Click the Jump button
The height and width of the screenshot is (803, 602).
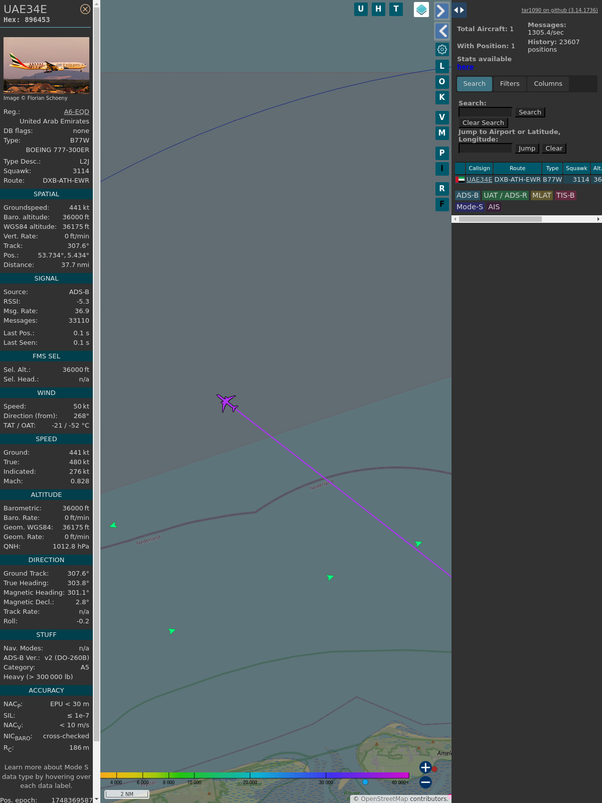(527, 149)
